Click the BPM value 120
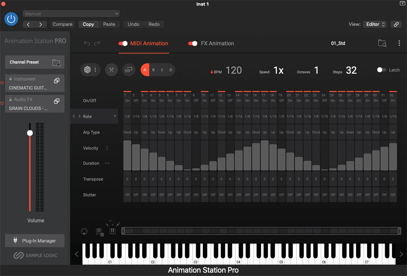 pyautogui.click(x=234, y=70)
